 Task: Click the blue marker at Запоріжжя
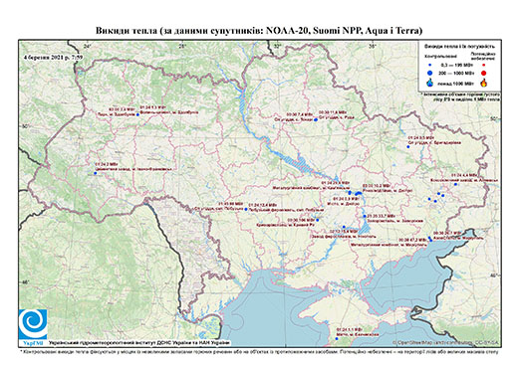[365, 216]
